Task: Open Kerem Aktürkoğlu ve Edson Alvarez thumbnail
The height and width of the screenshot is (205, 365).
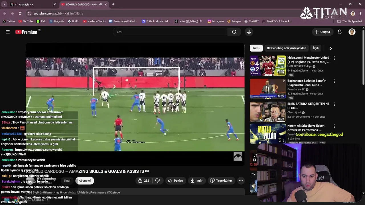Action: point(268,134)
